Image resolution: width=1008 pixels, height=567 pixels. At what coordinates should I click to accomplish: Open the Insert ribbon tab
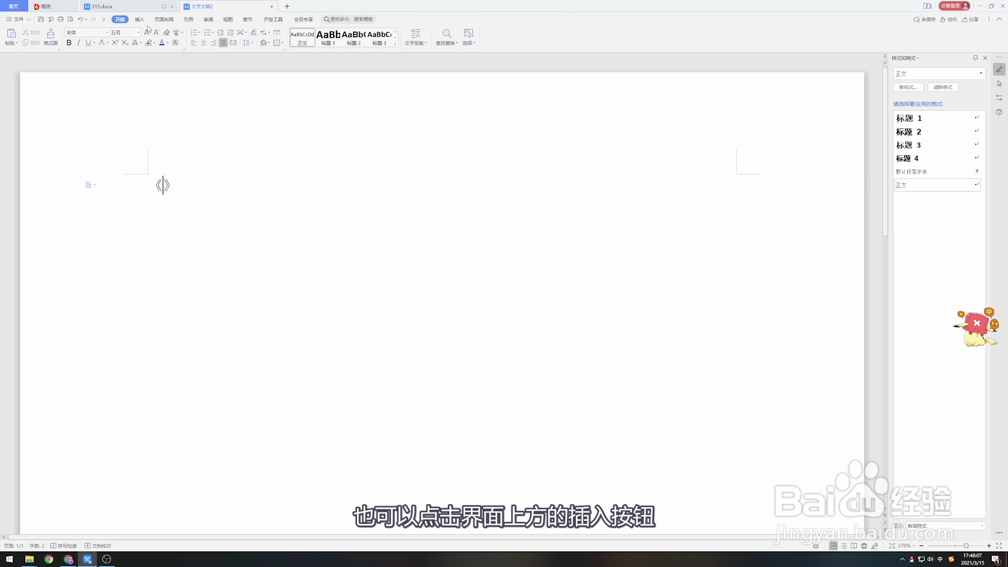coord(139,19)
